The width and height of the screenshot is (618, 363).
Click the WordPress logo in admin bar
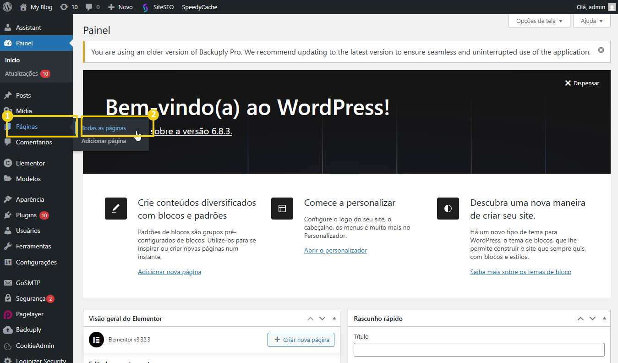[7, 7]
